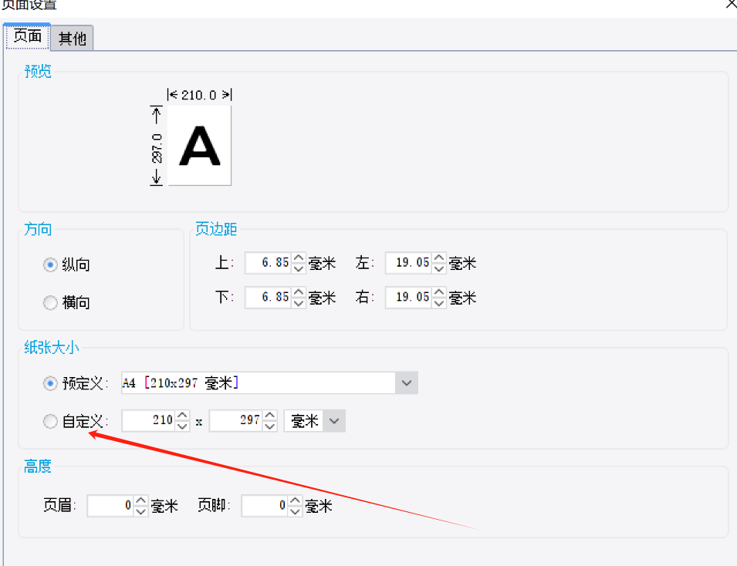Decrease custom paper height spinner
737x566 pixels.
(269, 426)
